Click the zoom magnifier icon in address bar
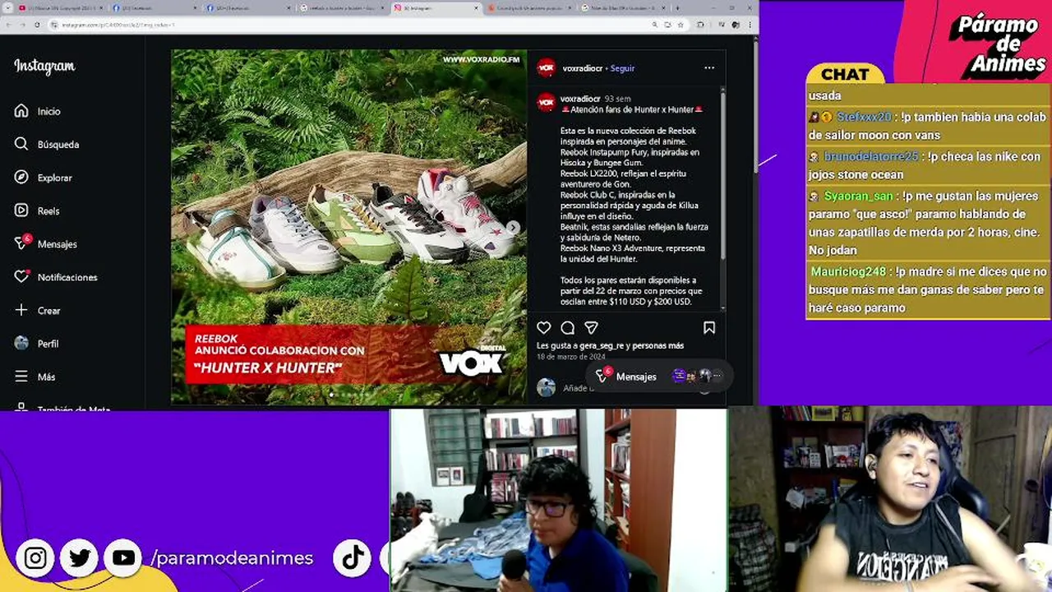 [654, 25]
